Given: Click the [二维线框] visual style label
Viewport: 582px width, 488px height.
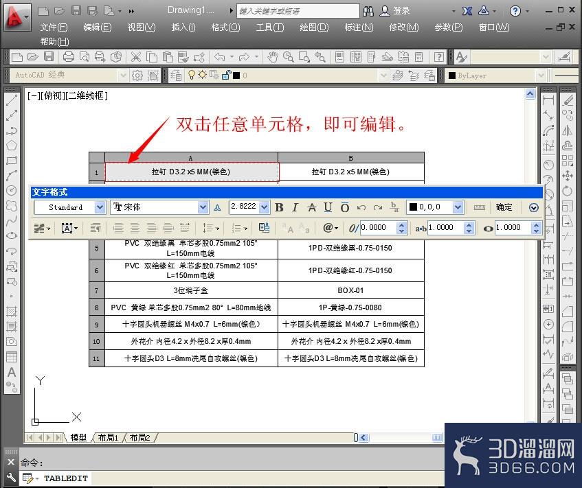Looking at the screenshot, I should pos(86,95).
